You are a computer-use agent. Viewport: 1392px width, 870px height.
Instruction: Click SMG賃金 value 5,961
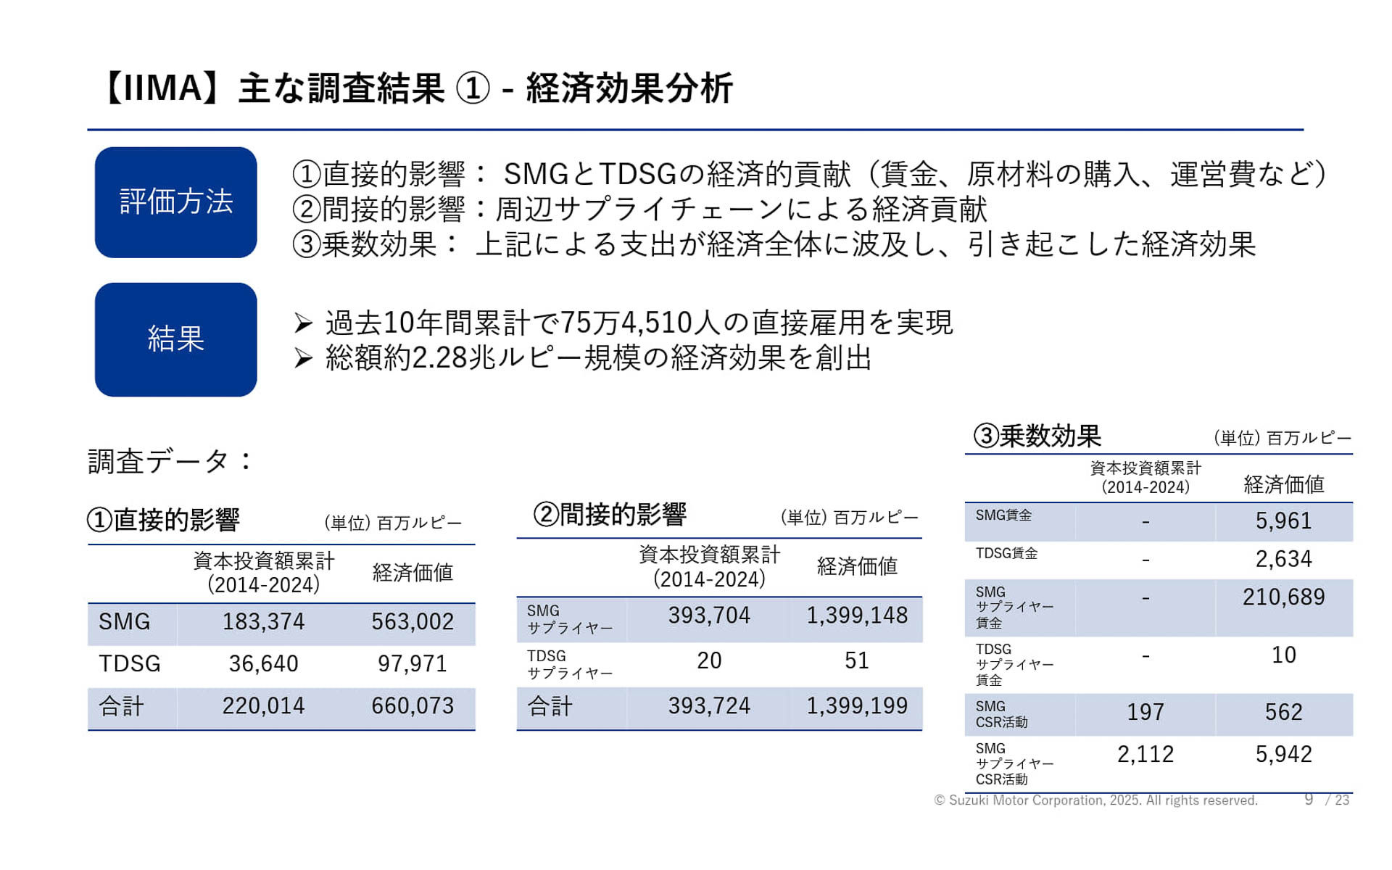1283,521
